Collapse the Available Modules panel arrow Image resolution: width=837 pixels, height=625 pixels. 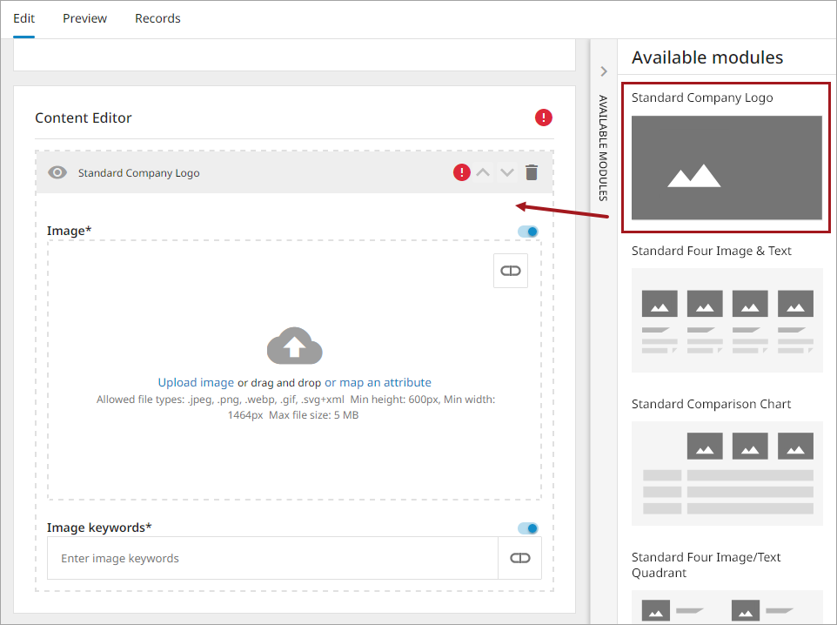pos(604,71)
